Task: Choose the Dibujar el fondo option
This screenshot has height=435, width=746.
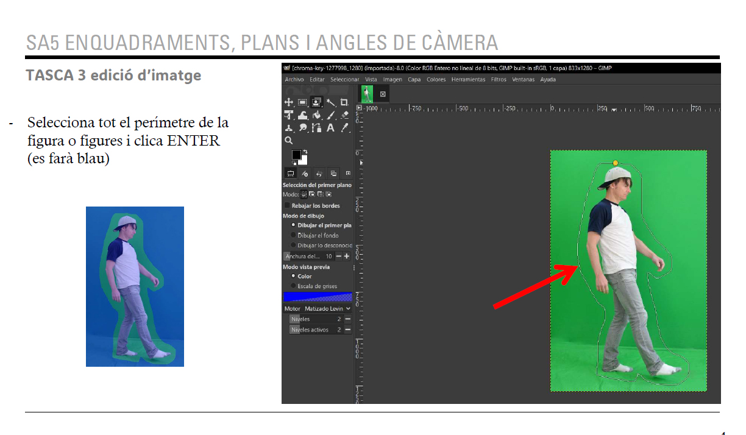Action: [x=294, y=235]
